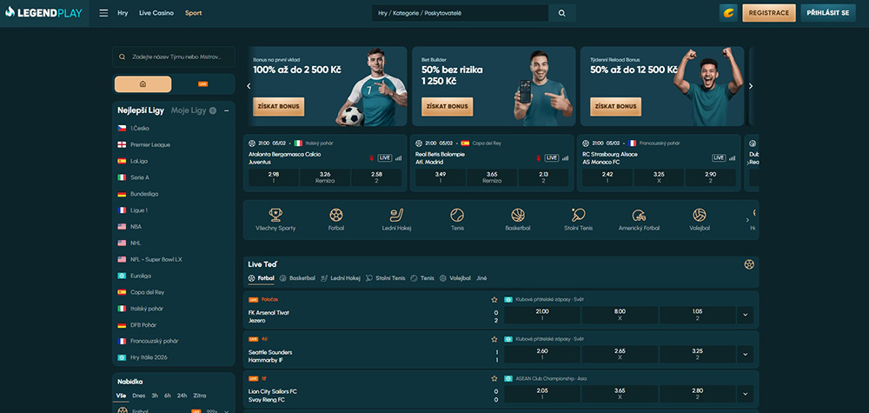Get the Bet Builder 50% bonus
869x413 pixels.
(448, 106)
